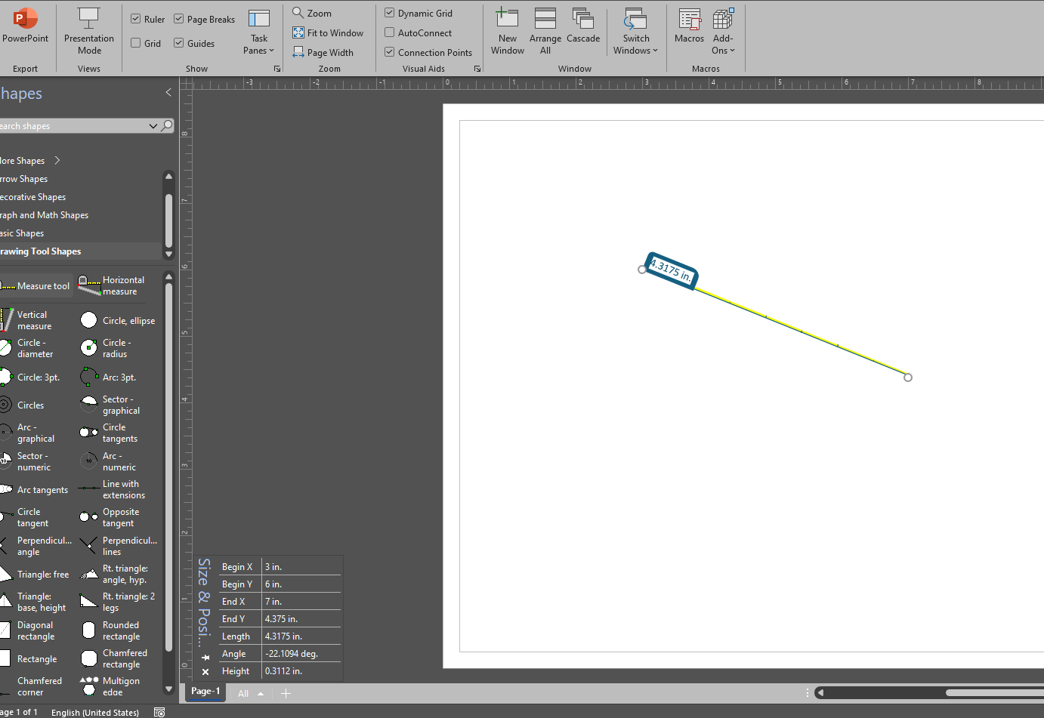Open Switch Windows dropdown
The width and height of the screenshot is (1044, 718).
pyautogui.click(x=635, y=31)
